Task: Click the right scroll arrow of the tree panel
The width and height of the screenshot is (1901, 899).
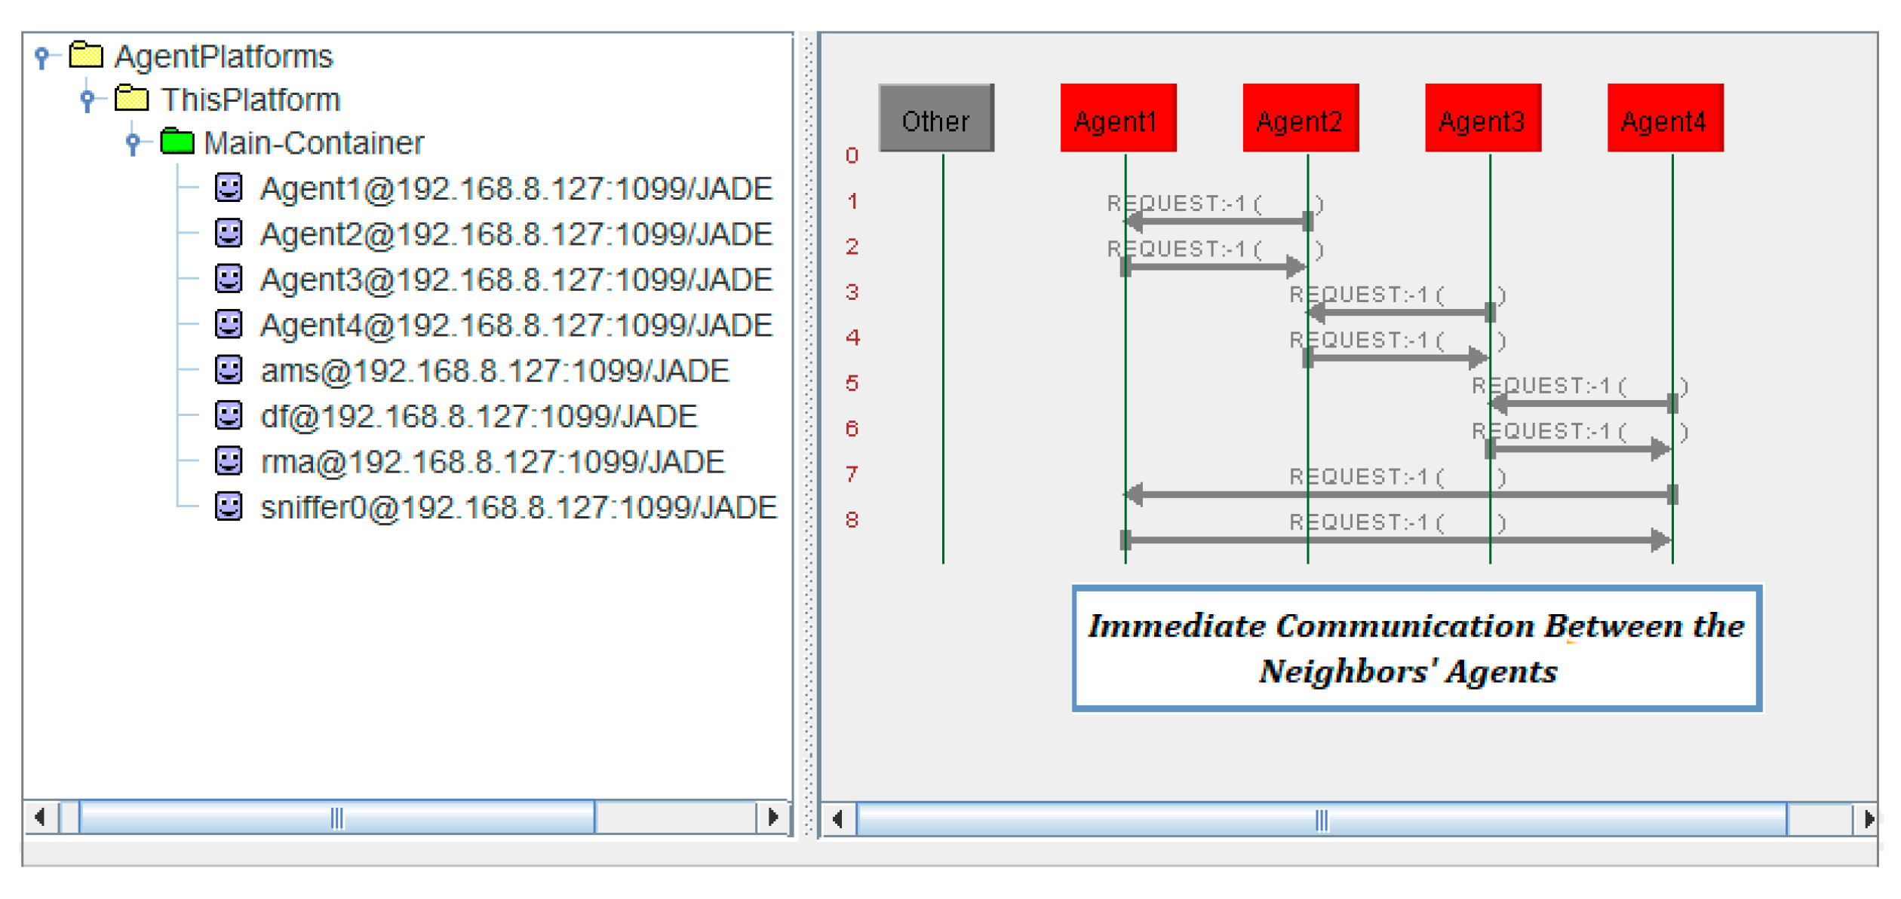Action: point(772,817)
